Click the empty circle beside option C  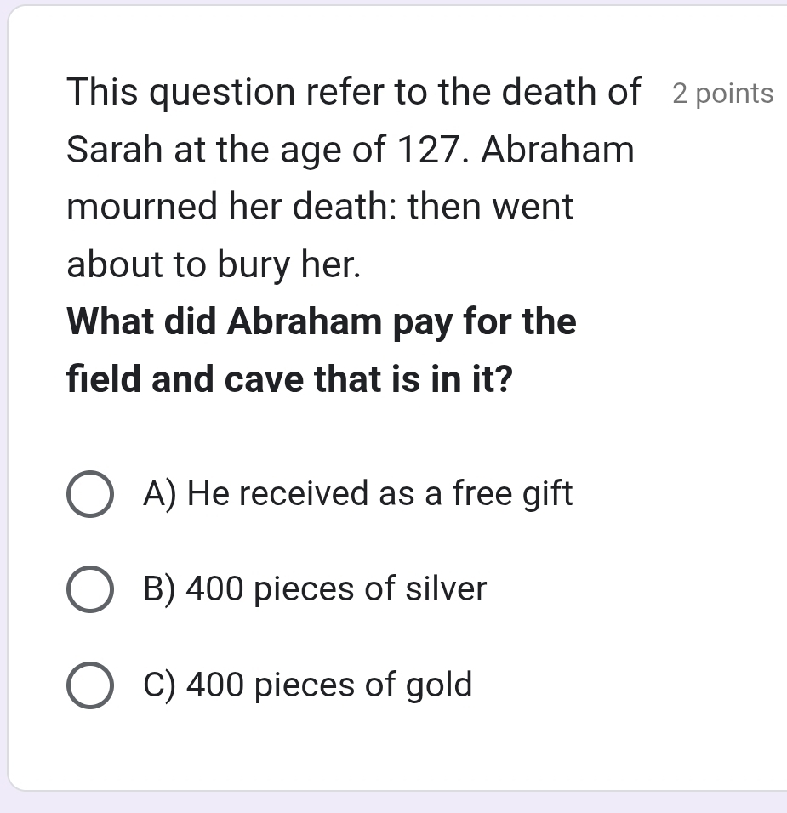(x=90, y=685)
